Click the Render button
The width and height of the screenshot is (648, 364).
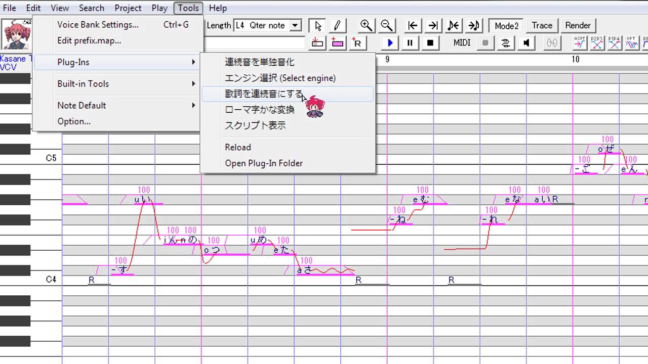pos(578,25)
